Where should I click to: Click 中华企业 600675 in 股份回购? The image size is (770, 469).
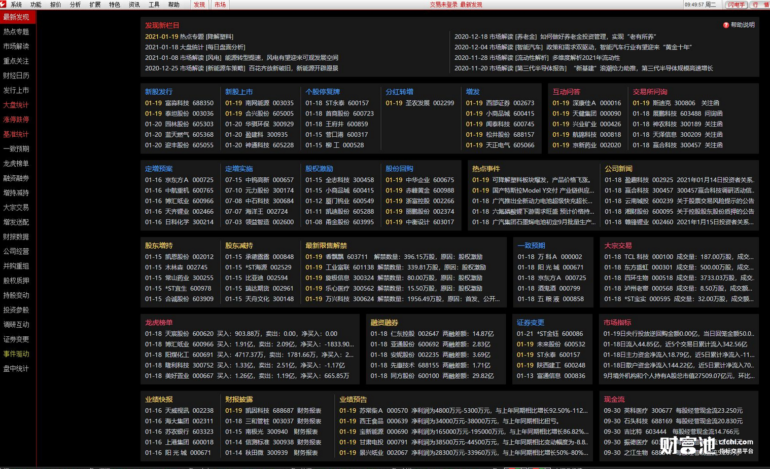point(420,180)
